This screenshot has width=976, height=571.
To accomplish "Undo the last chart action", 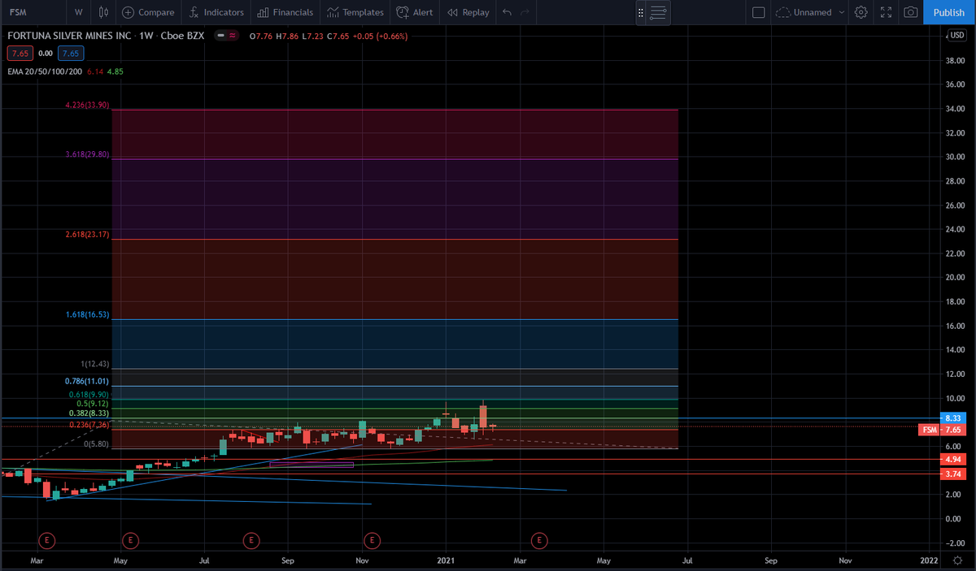I will coord(508,12).
